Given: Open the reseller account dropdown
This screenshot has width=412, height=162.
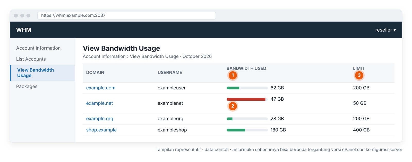Looking at the screenshot, I should (x=385, y=30).
